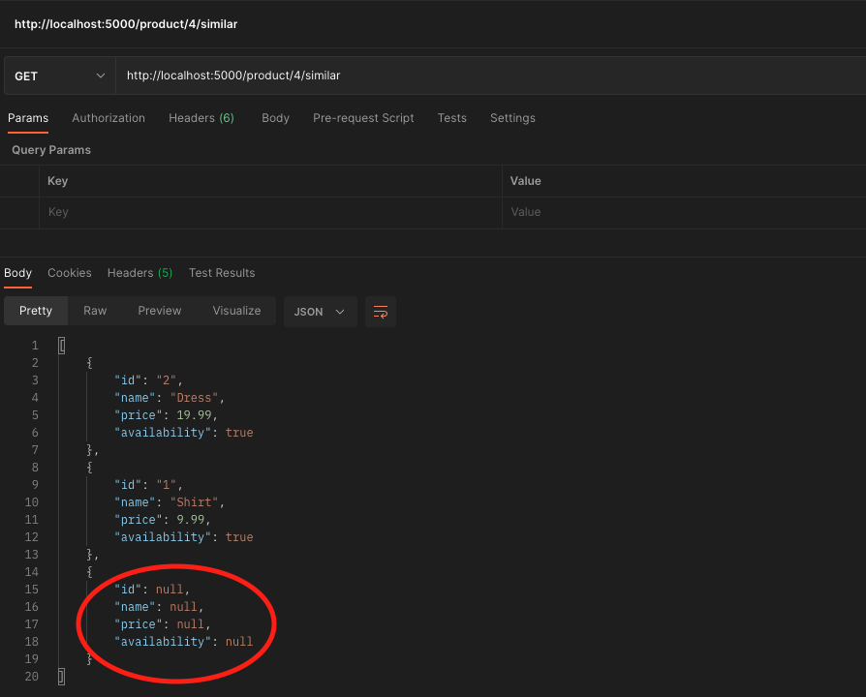Switch to the Raw response view
This screenshot has height=697, width=866.
click(94, 311)
